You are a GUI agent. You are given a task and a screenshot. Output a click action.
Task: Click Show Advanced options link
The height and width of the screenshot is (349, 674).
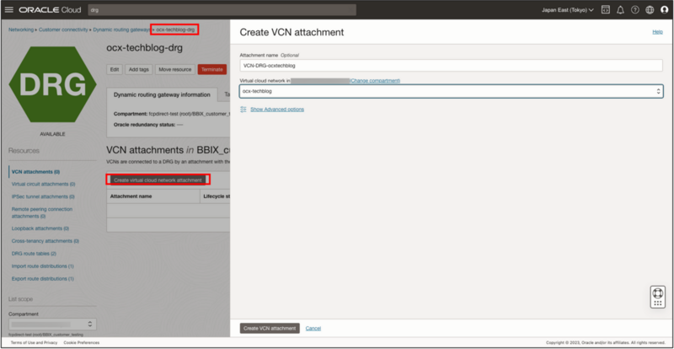pos(277,110)
